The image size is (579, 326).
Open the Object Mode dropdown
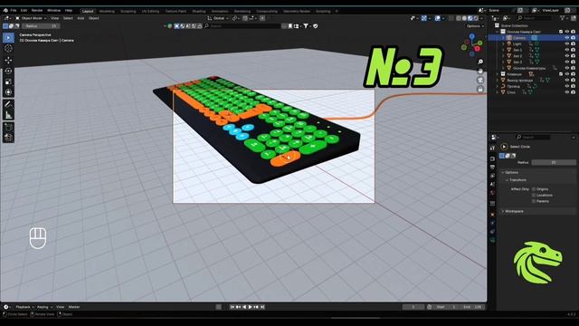pyautogui.click(x=31, y=18)
